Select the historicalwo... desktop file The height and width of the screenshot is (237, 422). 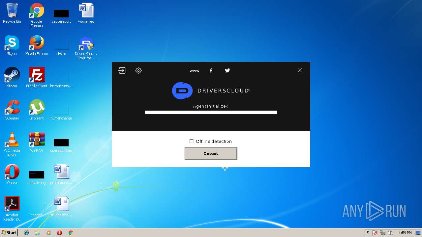coord(61,81)
